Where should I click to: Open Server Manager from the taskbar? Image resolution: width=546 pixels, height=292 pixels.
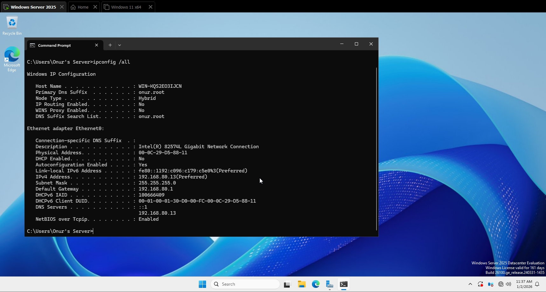(x=329, y=284)
